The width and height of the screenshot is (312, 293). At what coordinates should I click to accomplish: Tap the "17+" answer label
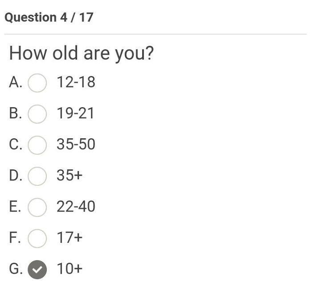[x=70, y=238]
